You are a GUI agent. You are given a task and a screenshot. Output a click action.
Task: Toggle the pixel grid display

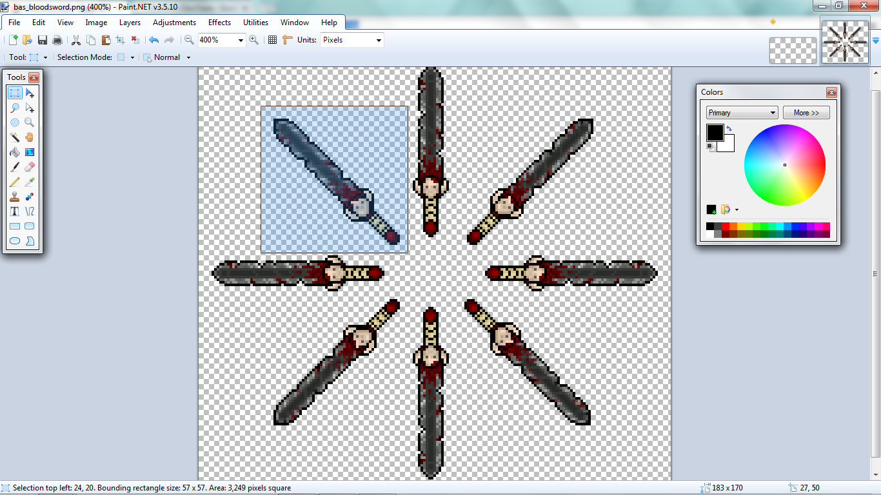pos(272,40)
